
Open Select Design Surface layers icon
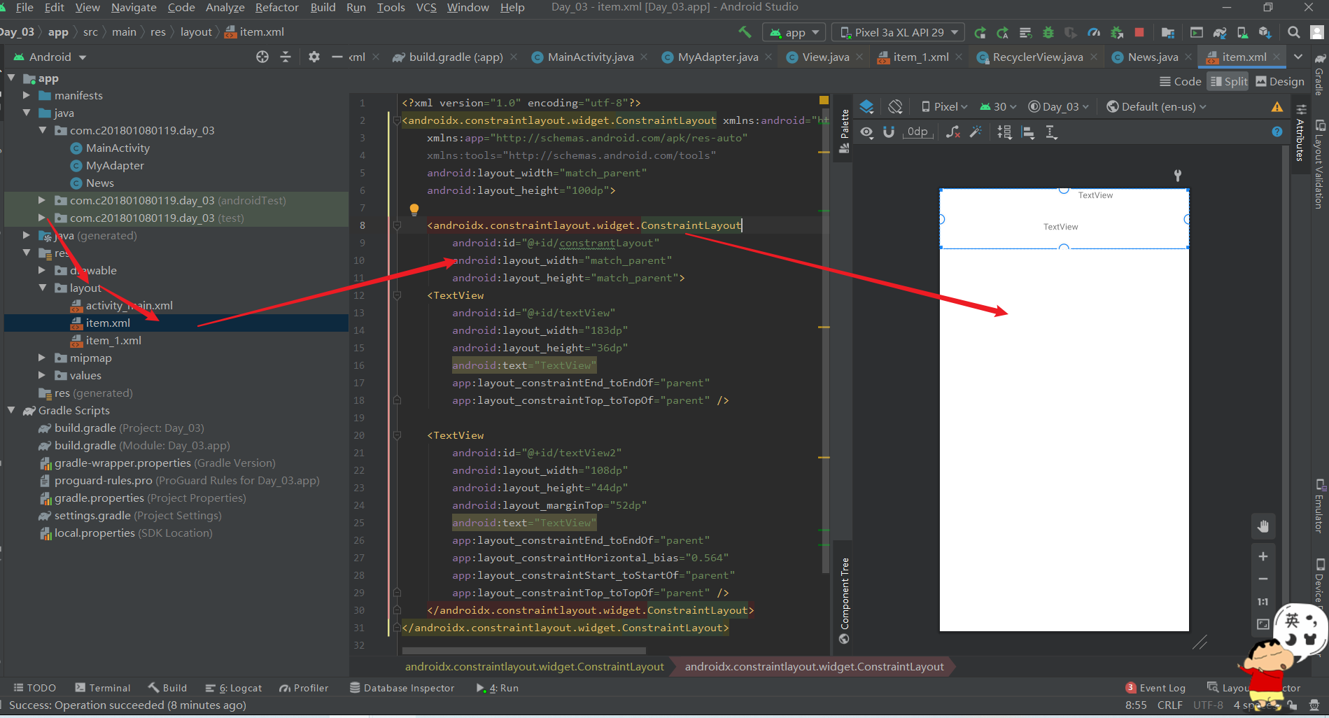click(866, 106)
